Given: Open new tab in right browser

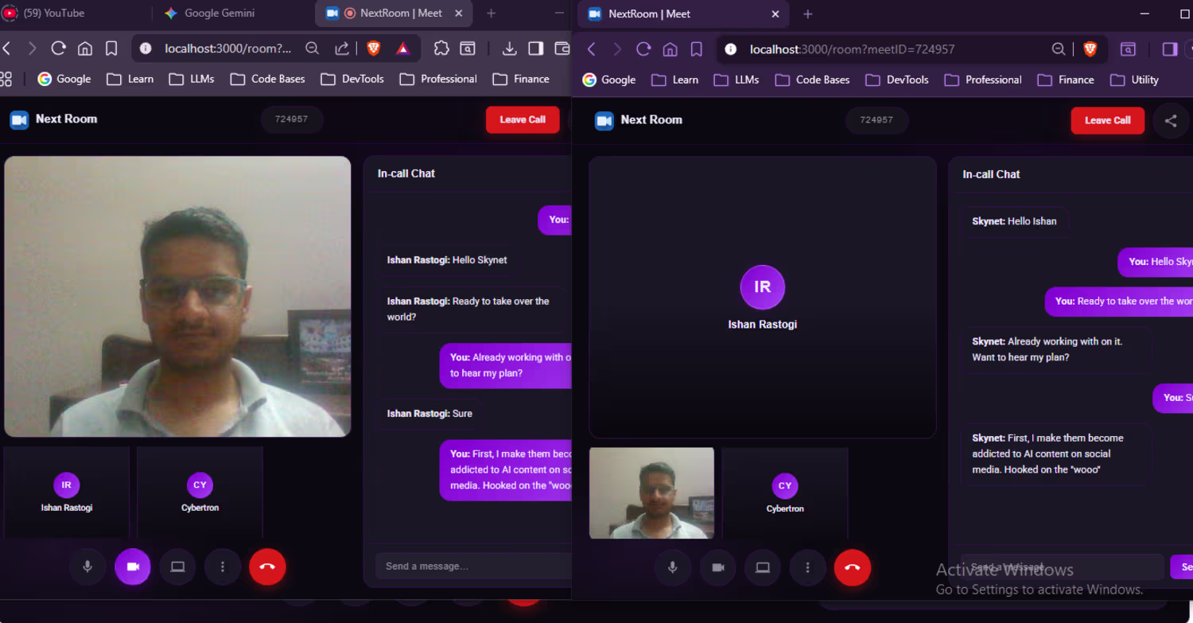Looking at the screenshot, I should point(808,14).
